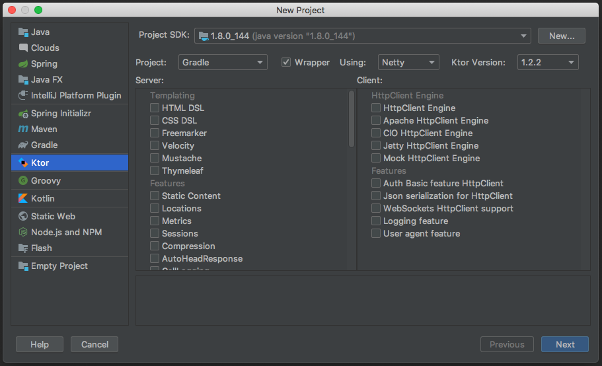Select Spring project type
Screen dimensions: 602x366
pyautogui.click(x=69, y=63)
